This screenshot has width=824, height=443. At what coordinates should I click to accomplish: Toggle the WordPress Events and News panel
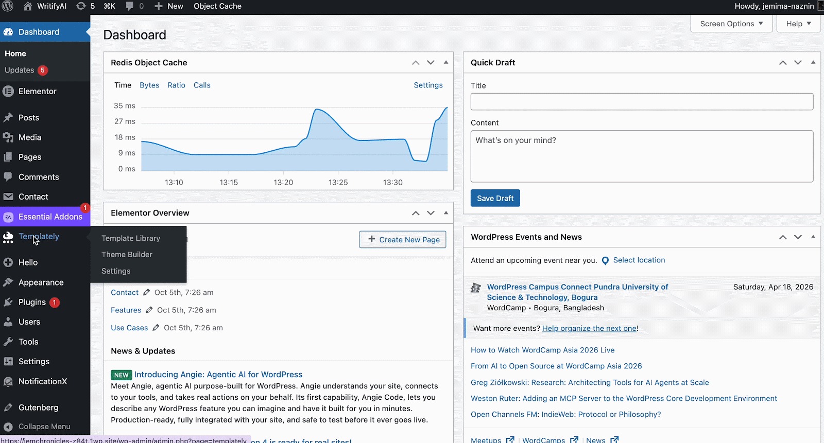pos(813,237)
